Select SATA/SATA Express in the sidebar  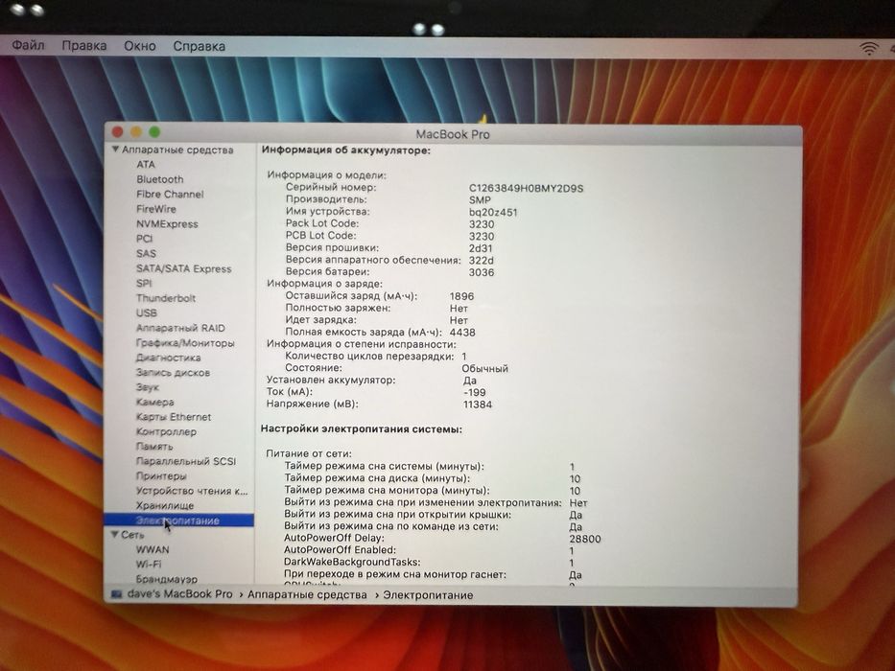pyautogui.click(x=183, y=268)
